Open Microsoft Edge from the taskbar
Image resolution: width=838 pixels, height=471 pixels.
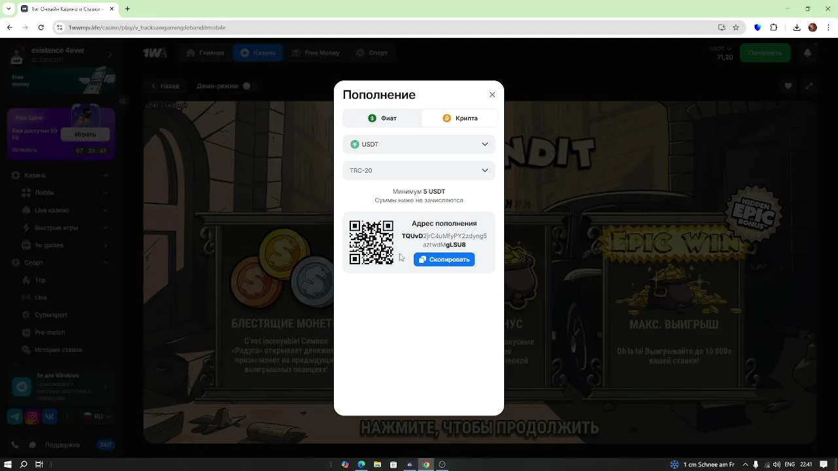(x=361, y=464)
